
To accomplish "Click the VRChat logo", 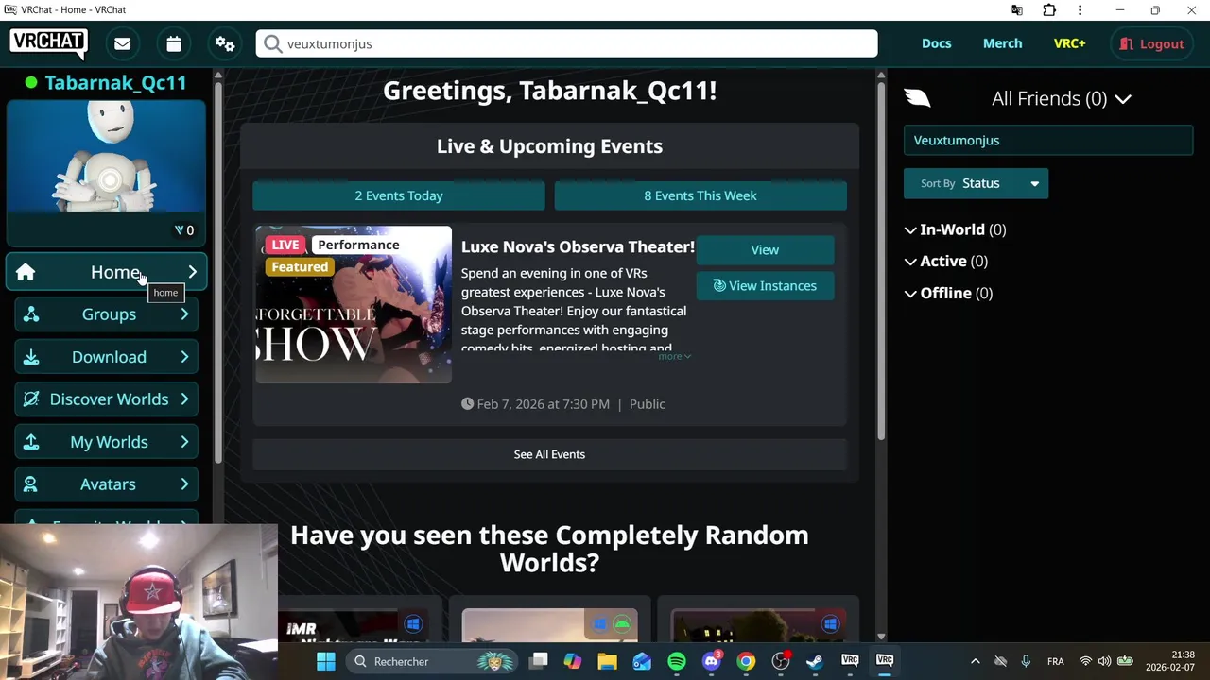I will point(49,43).
